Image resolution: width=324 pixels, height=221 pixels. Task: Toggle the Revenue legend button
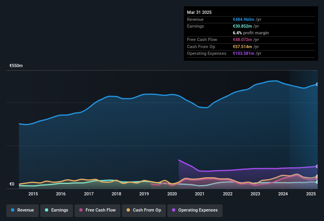click(x=22, y=210)
